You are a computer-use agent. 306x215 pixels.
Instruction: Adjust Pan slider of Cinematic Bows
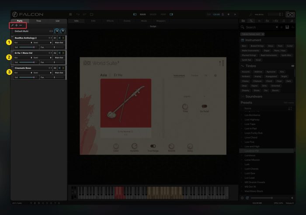pos(55,77)
